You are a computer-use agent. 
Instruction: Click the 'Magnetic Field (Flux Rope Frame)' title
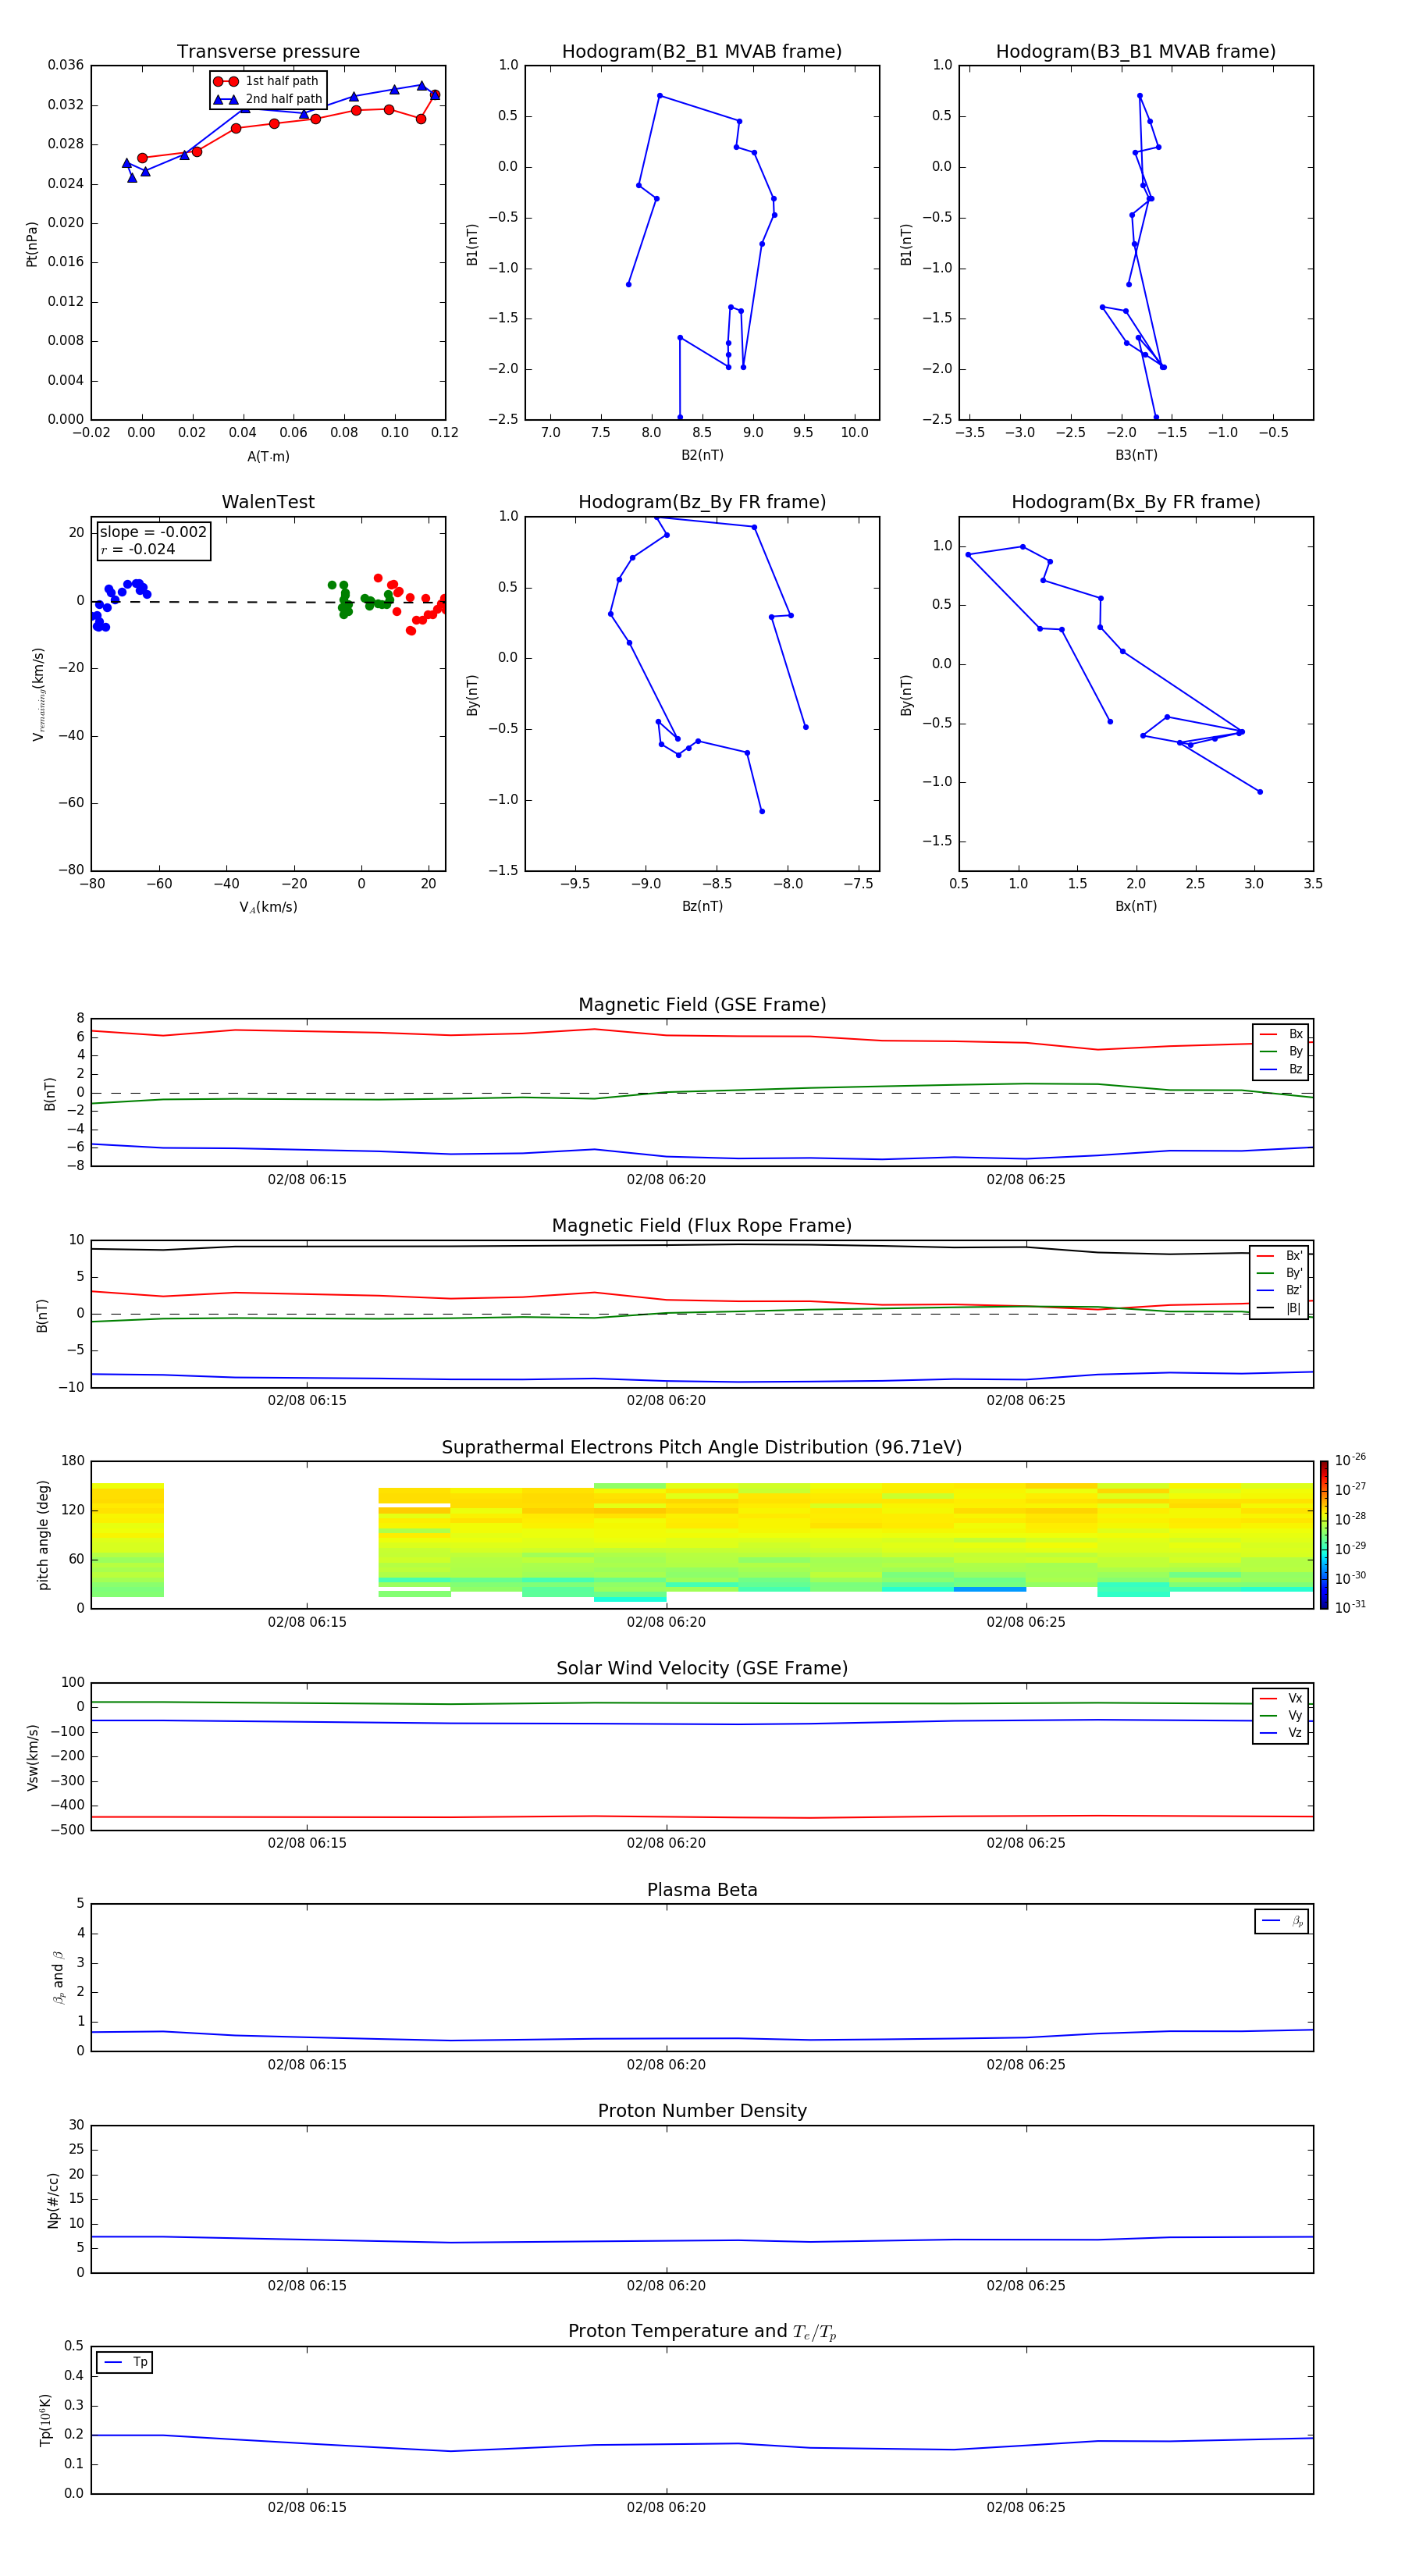(x=702, y=1226)
